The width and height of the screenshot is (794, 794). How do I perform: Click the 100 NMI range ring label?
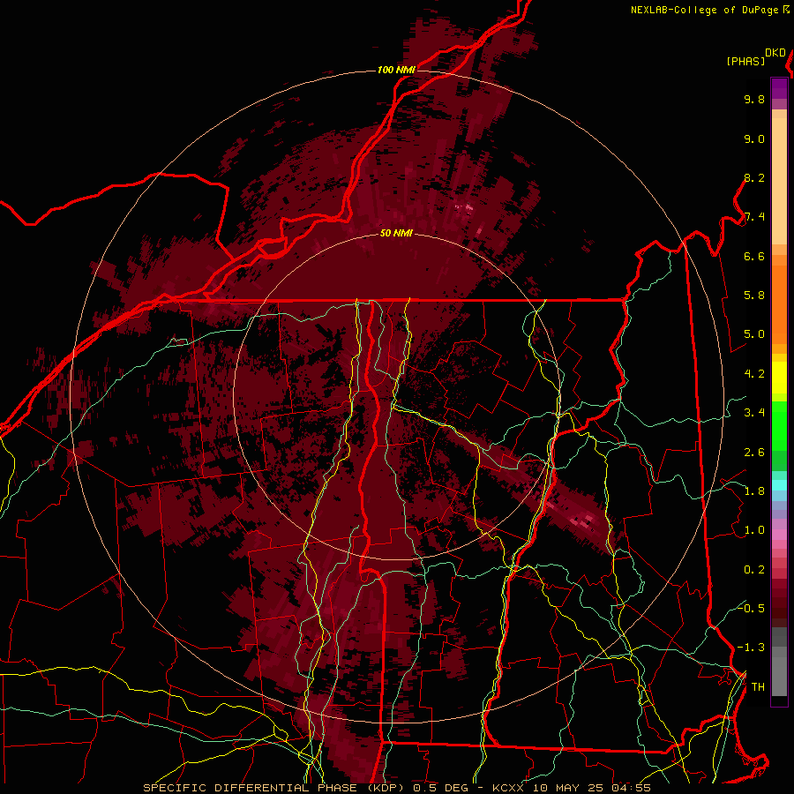click(396, 70)
